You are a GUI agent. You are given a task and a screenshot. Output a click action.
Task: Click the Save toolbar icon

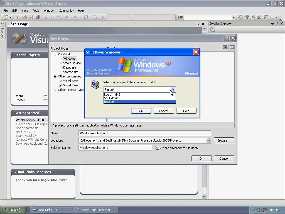[x=31, y=17]
